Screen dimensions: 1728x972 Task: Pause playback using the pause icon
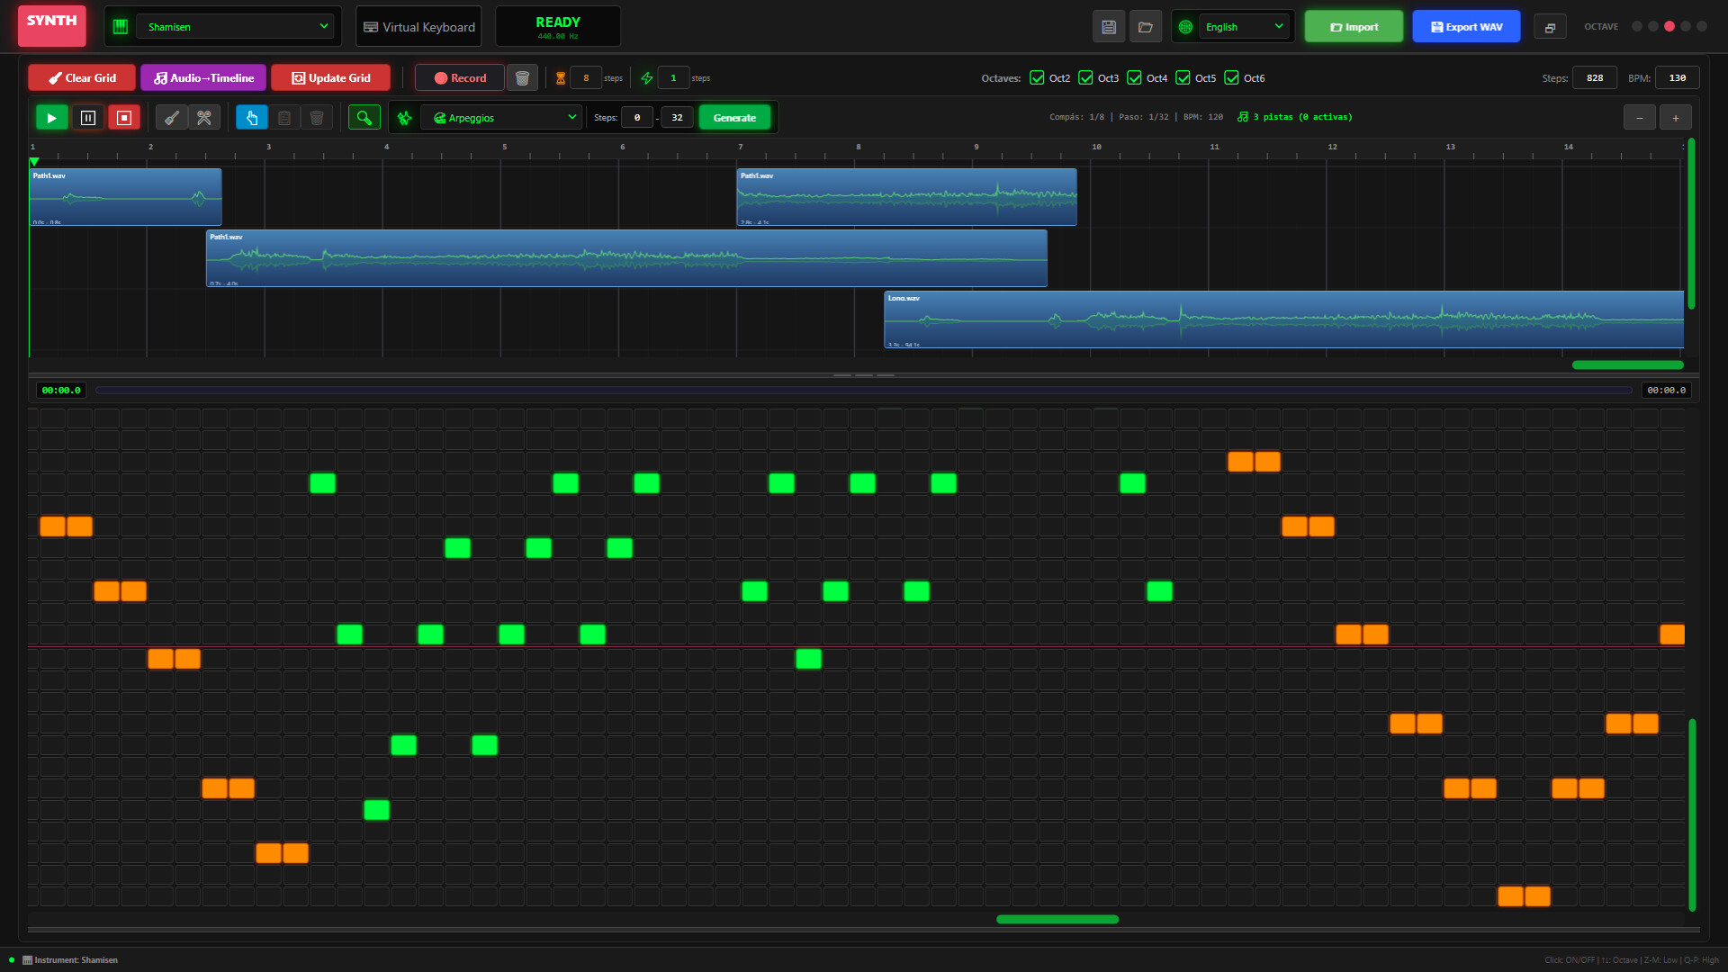[x=88, y=118]
